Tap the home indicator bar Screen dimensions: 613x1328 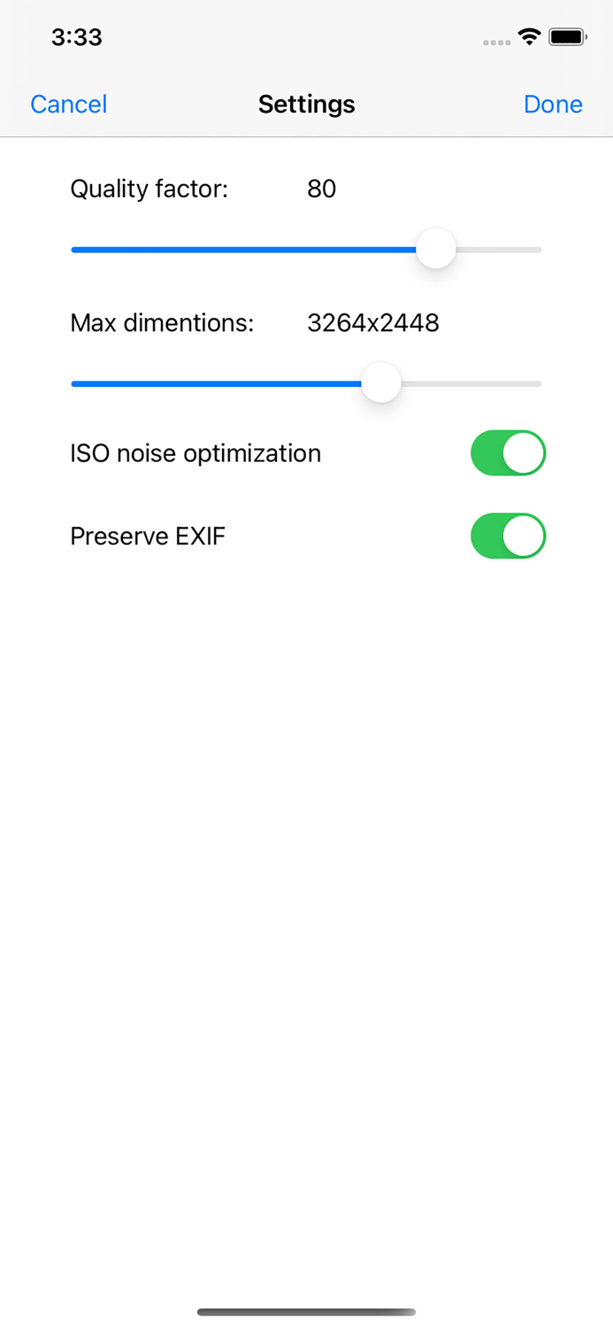(306, 1312)
